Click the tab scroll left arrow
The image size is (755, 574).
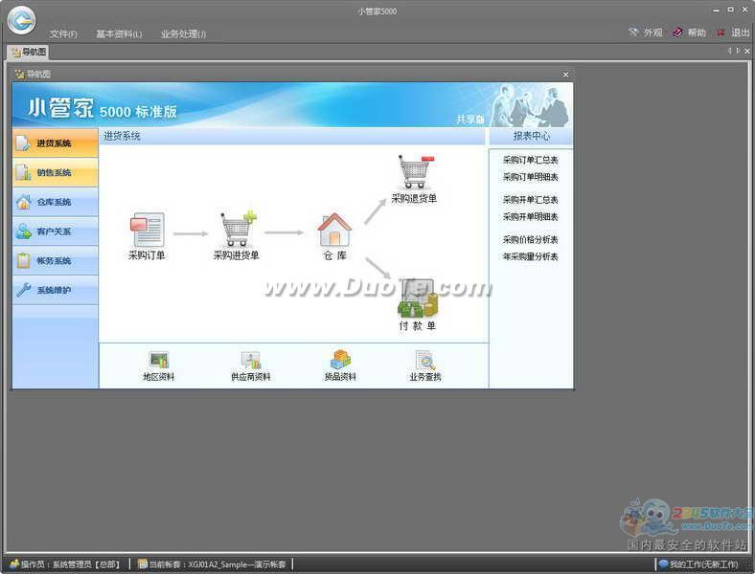click(x=730, y=51)
